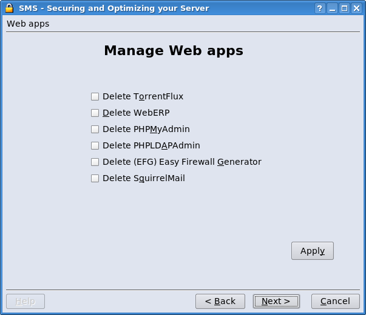
Task: Click the padlock icon in title bar
Action: [9, 8]
